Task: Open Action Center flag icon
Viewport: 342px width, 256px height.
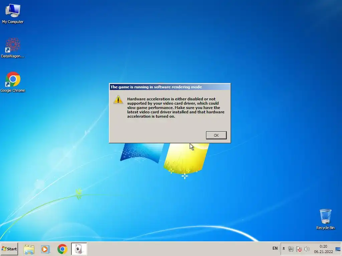Action: pyautogui.click(x=299, y=249)
